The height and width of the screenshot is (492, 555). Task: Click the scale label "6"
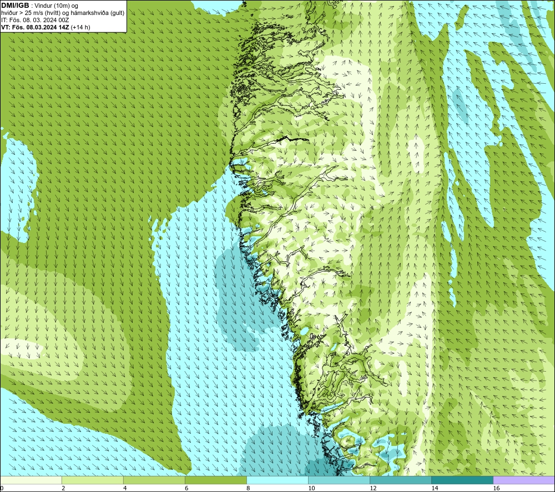pos(186,489)
